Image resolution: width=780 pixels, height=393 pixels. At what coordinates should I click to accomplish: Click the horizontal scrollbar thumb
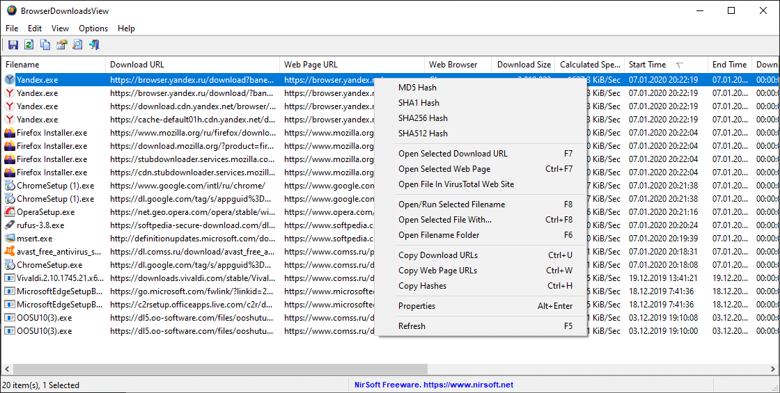(x=220, y=369)
